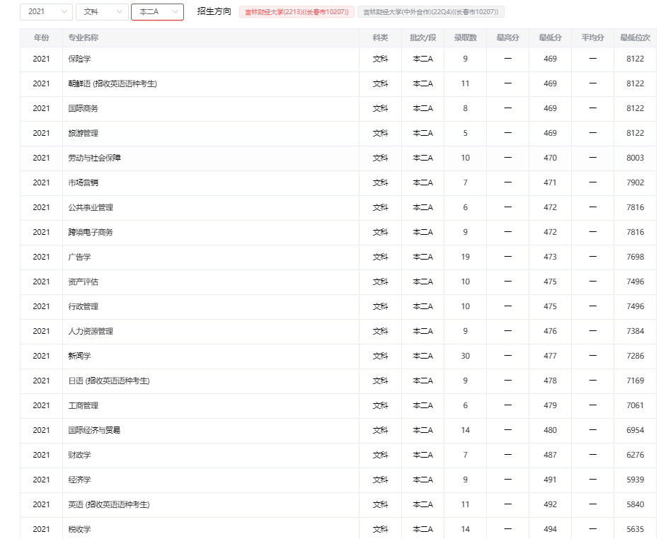
Task: Click the 最低分 column header
Action: coord(550,37)
